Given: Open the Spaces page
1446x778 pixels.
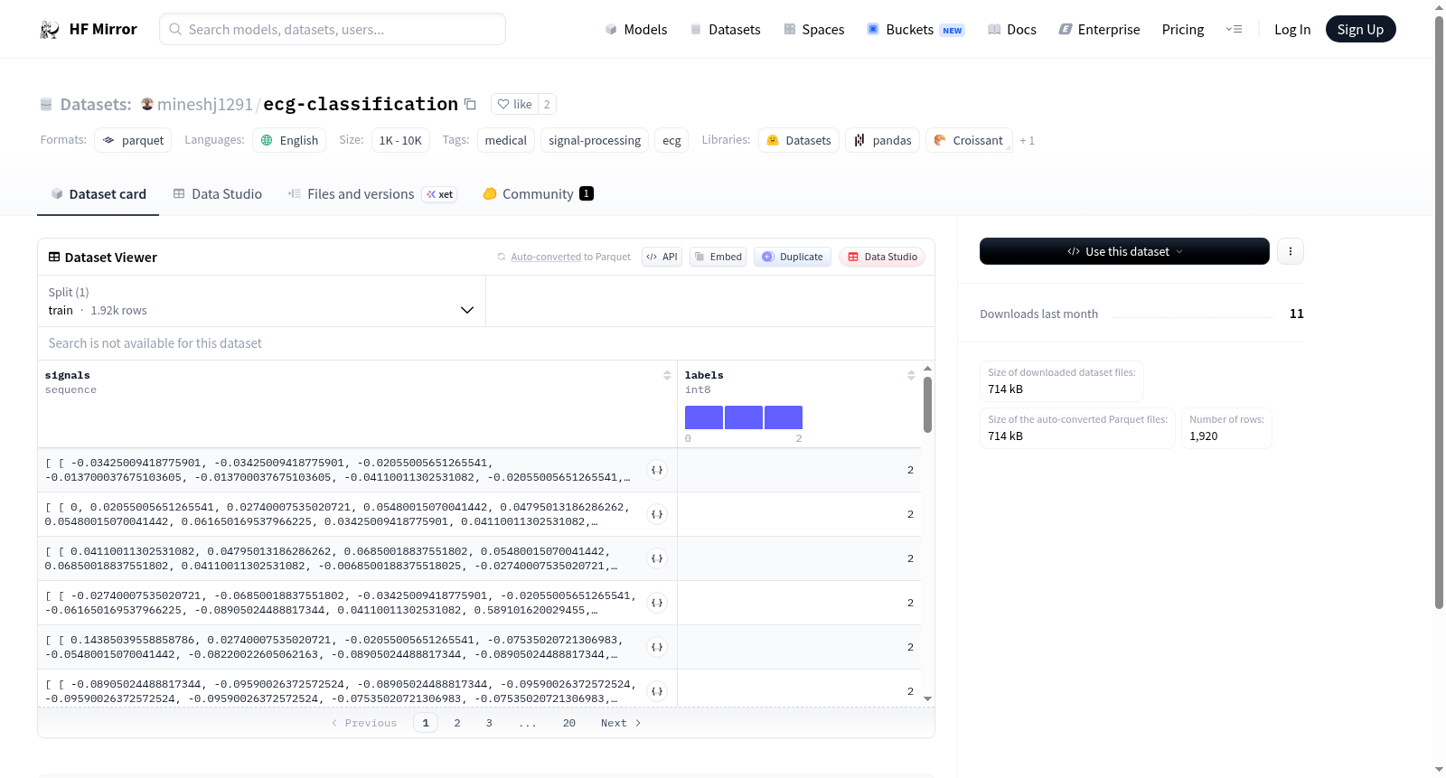Looking at the screenshot, I should point(813,29).
